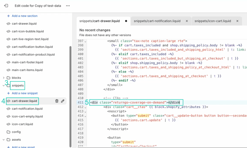Click 'File does not have any other versions' text
This screenshot has width=247, height=148.
click(105, 35)
